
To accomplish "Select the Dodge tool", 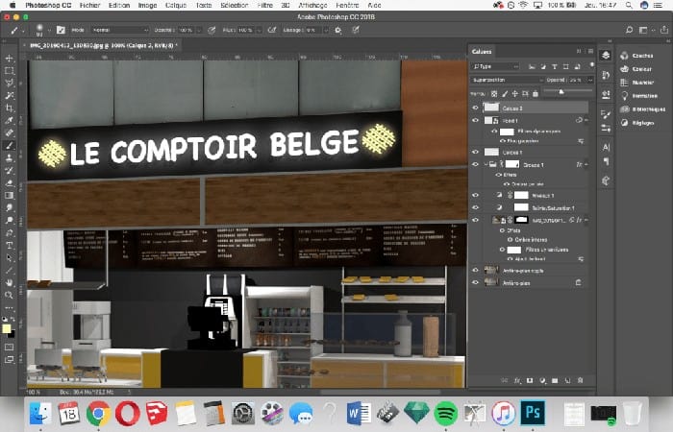I will (x=9, y=220).
